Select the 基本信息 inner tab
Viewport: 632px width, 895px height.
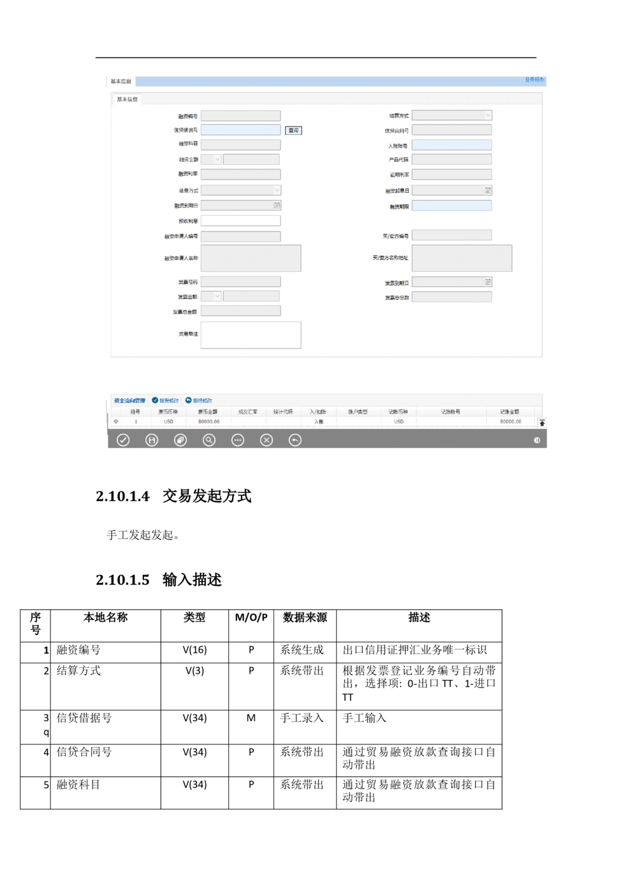click(x=127, y=99)
